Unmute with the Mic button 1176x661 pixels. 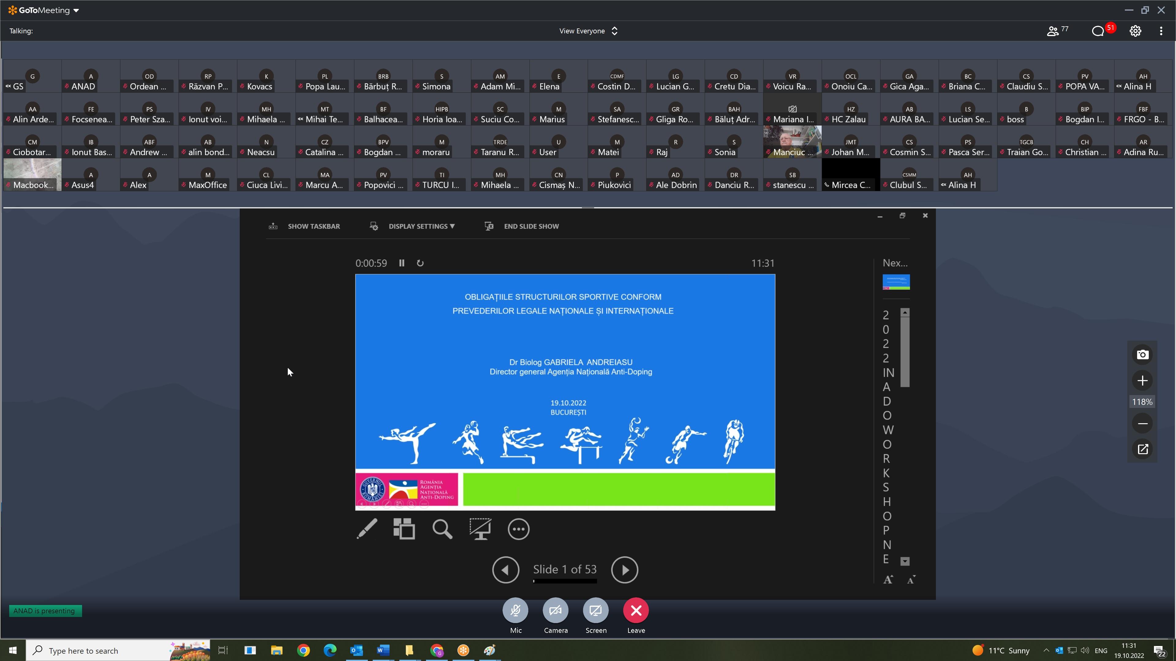(515, 611)
